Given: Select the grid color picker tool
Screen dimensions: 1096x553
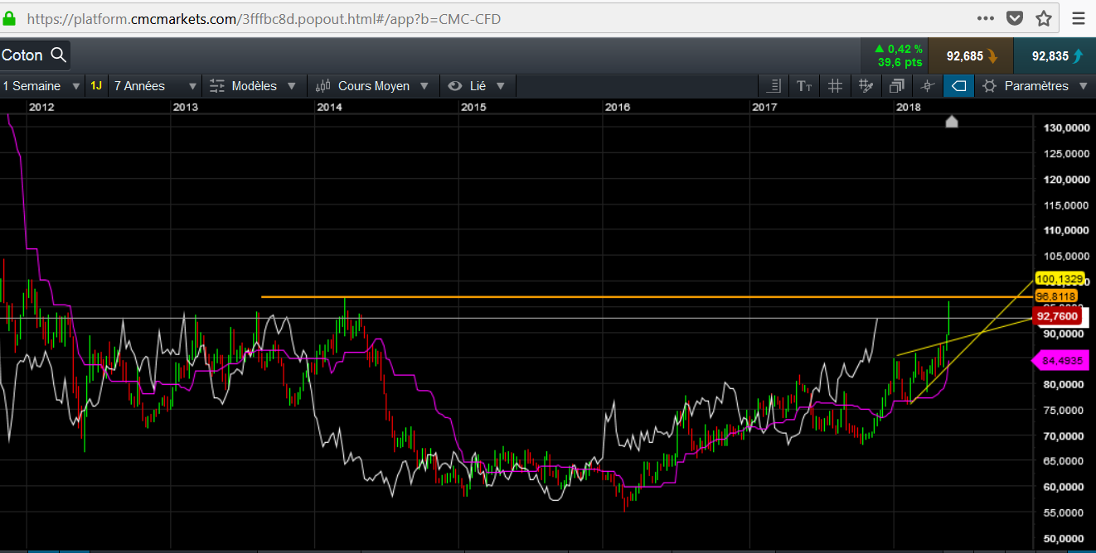Looking at the screenshot, I should [x=866, y=86].
